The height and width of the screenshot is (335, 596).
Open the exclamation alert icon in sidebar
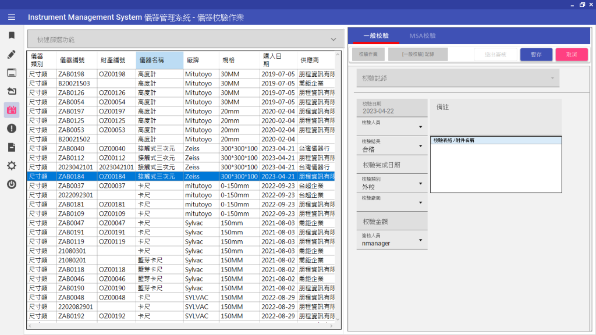coord(11,128)
